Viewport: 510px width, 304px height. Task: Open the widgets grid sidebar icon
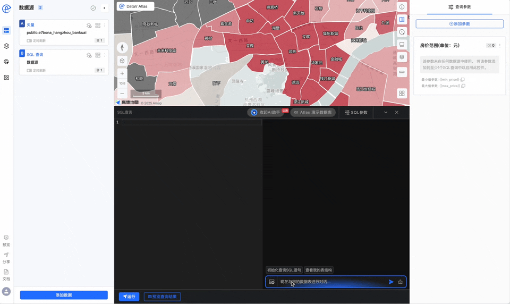pyautogui.click(x=6, y=78)
